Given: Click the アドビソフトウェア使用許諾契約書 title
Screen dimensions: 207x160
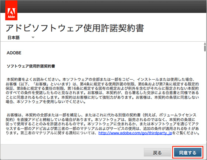Looking at the screenshot, I should point(75,28).
